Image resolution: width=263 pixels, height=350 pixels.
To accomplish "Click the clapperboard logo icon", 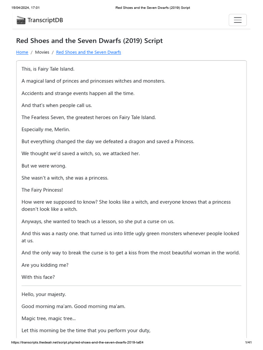I will pyautogui.click(x=21, y=20).
